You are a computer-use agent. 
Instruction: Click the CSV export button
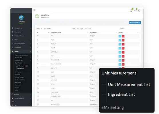click(x=78, y=28)
